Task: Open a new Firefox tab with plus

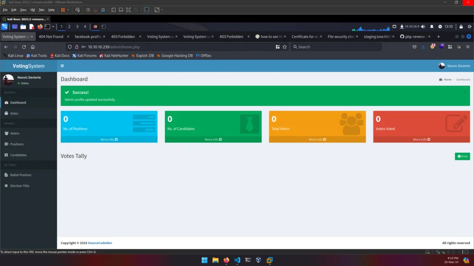Action: (x=438, y=36)
